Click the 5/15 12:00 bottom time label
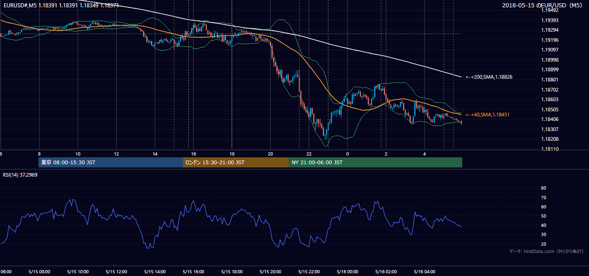This screenshot has height=276, width=589. tap(117, 271)
